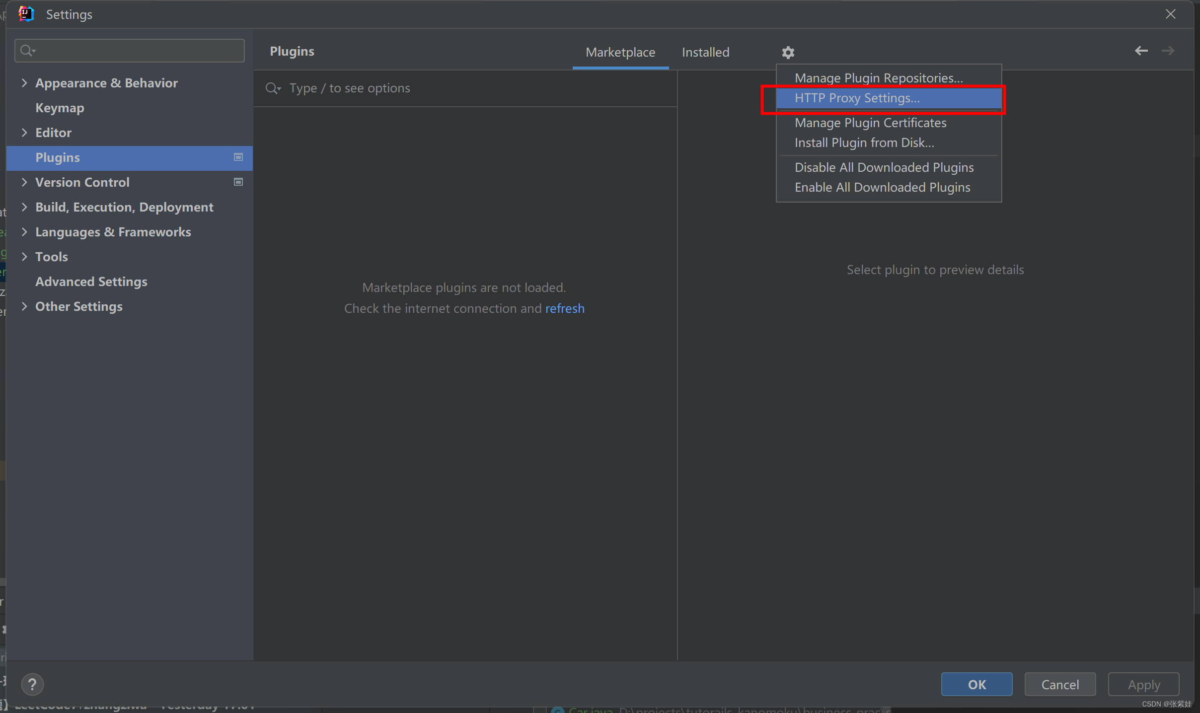Image resolution: width=1200 pixels, height=713 pixels.
Task: Select Advanced Settings in settings tree
Action: click(91, 282)
